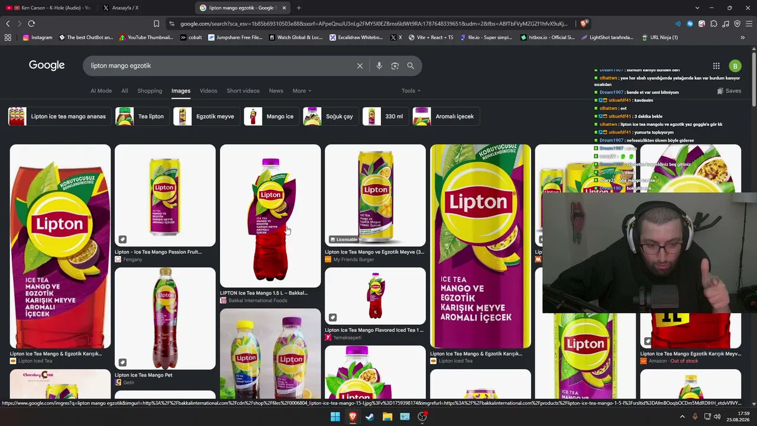Open the Yemeksepeti Flavored Iced Tea image

(x=375, y=296)
